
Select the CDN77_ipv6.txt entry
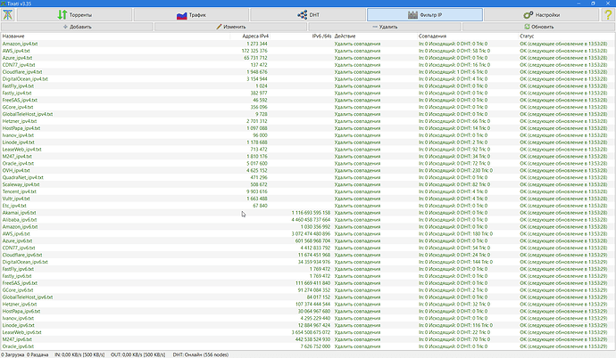point(308,248)
